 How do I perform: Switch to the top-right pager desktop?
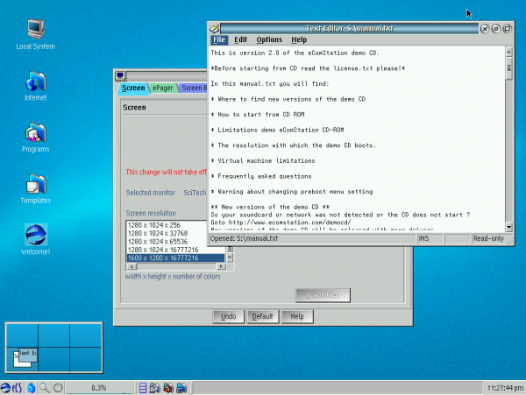(86, 335)
